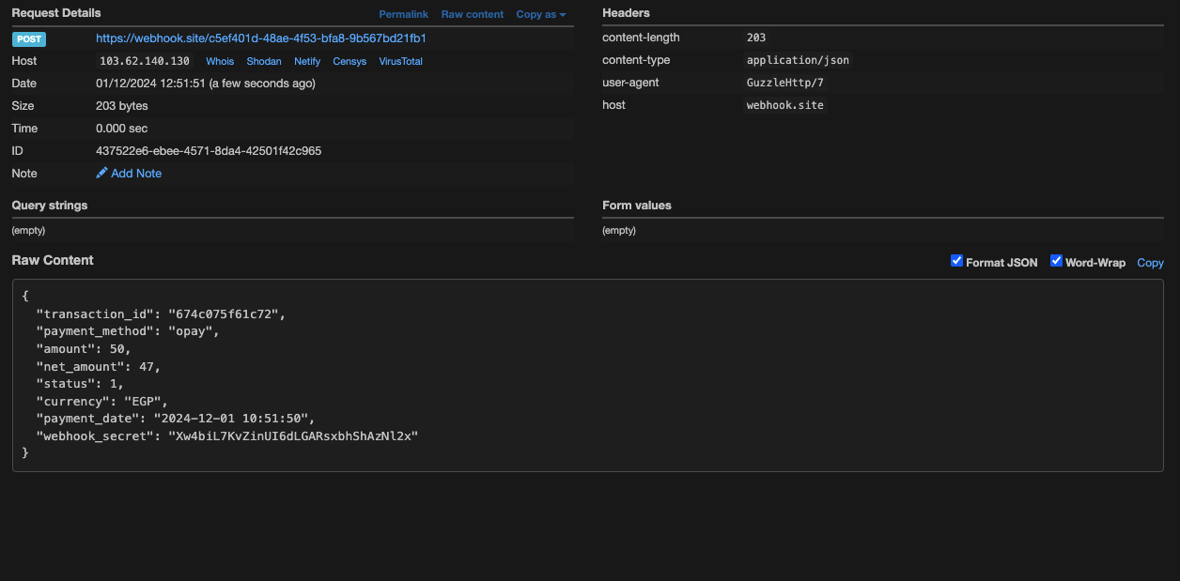
Task: Click the transaction_id line in raw content
Action: 160,314
